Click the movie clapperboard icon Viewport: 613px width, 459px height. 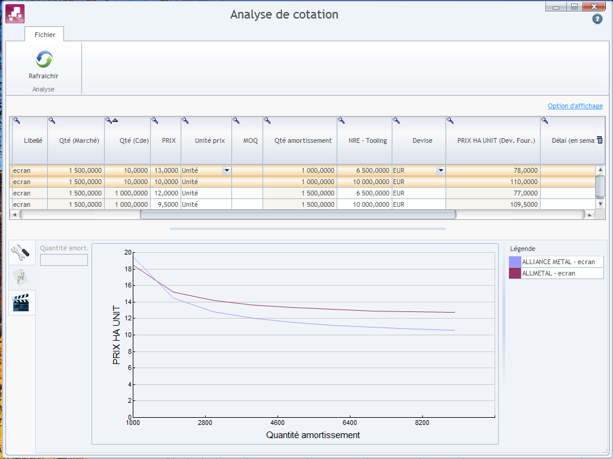click(x=22, y=303)
